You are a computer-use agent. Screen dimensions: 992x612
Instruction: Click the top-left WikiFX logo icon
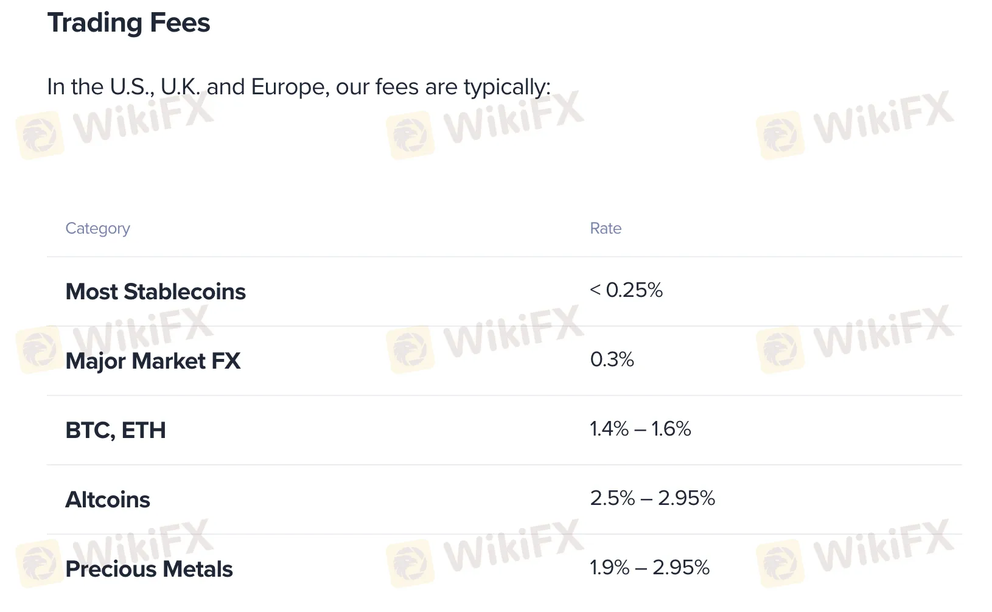40,136
